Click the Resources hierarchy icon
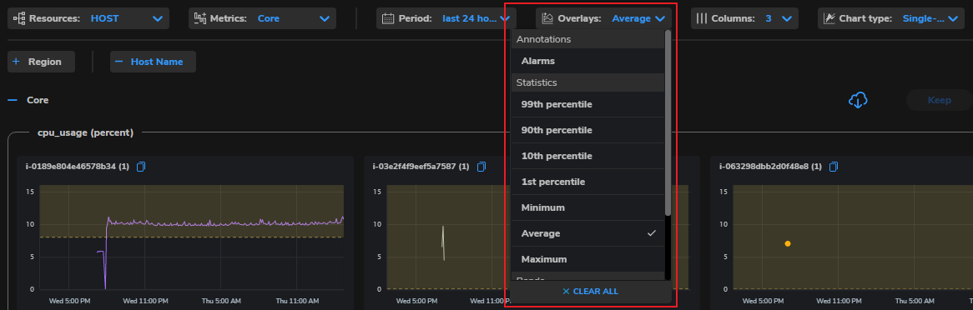Image resolution: width=973 pixels, height=310 pixels. pyautogui.click(x=19, y=18)
